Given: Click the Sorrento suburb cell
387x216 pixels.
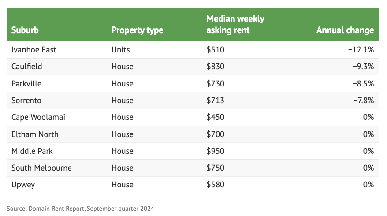Looking at the screenshot, I should (x=26, y=101).
